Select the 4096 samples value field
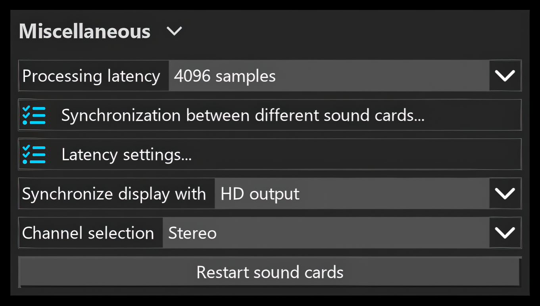 pyautogui.click(x=329, y=76)
